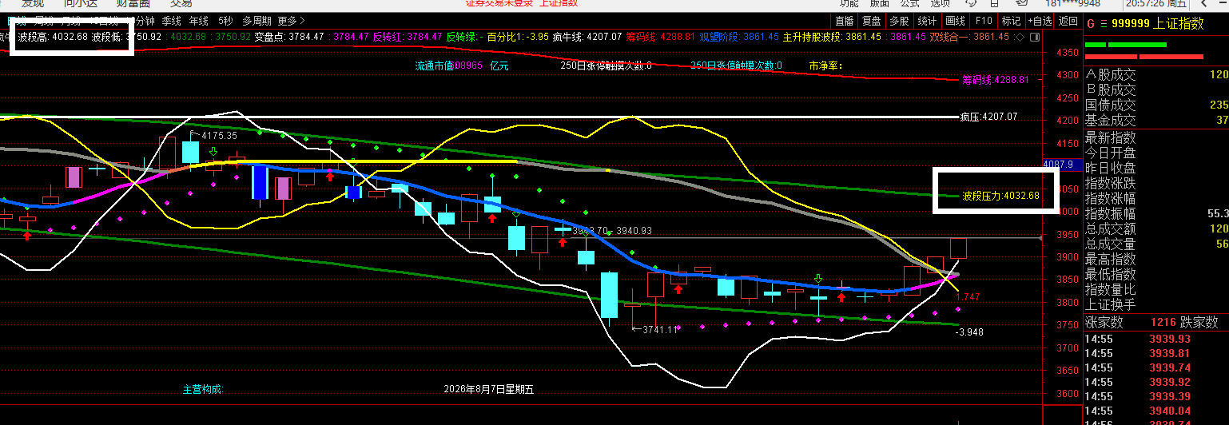Add stock via +自选 button
Screen dimensions: 1229x425
point(1040,21)
